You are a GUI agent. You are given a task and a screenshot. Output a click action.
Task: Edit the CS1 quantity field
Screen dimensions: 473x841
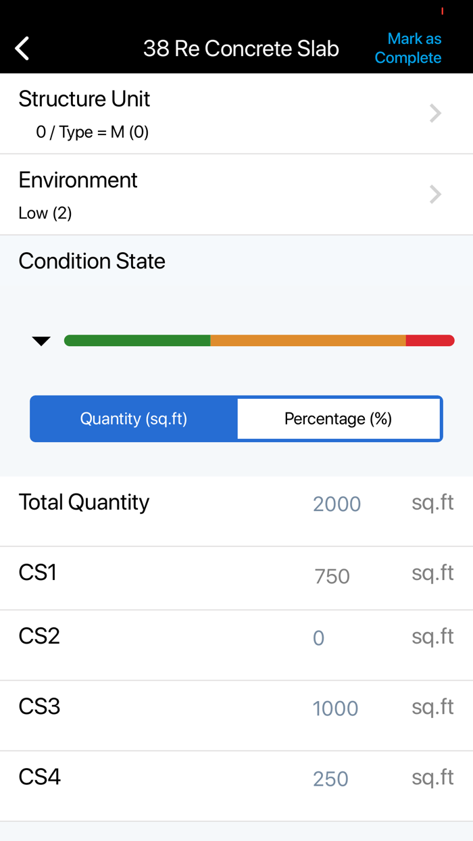tap(332, 576)
